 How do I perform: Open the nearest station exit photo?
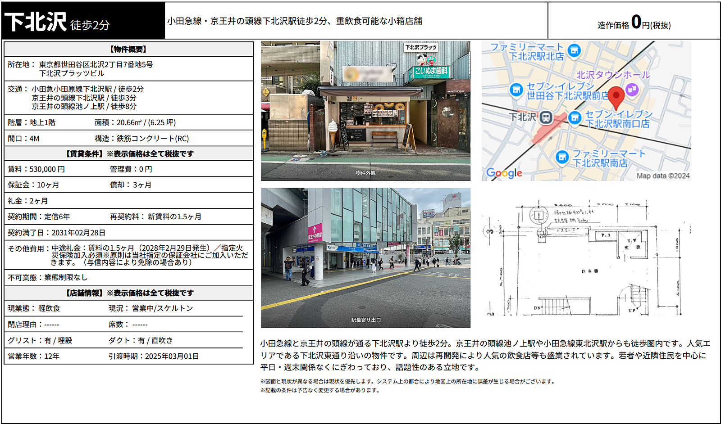(x=365, y=257)
